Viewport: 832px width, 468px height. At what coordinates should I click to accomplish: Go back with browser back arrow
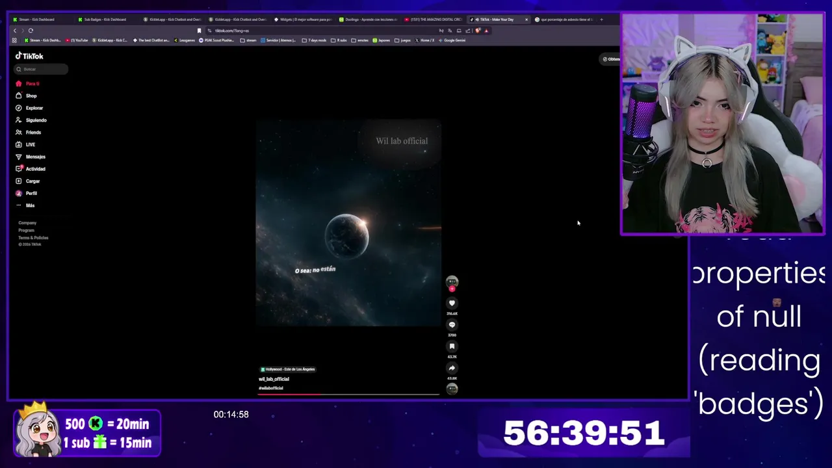[15, 31]
